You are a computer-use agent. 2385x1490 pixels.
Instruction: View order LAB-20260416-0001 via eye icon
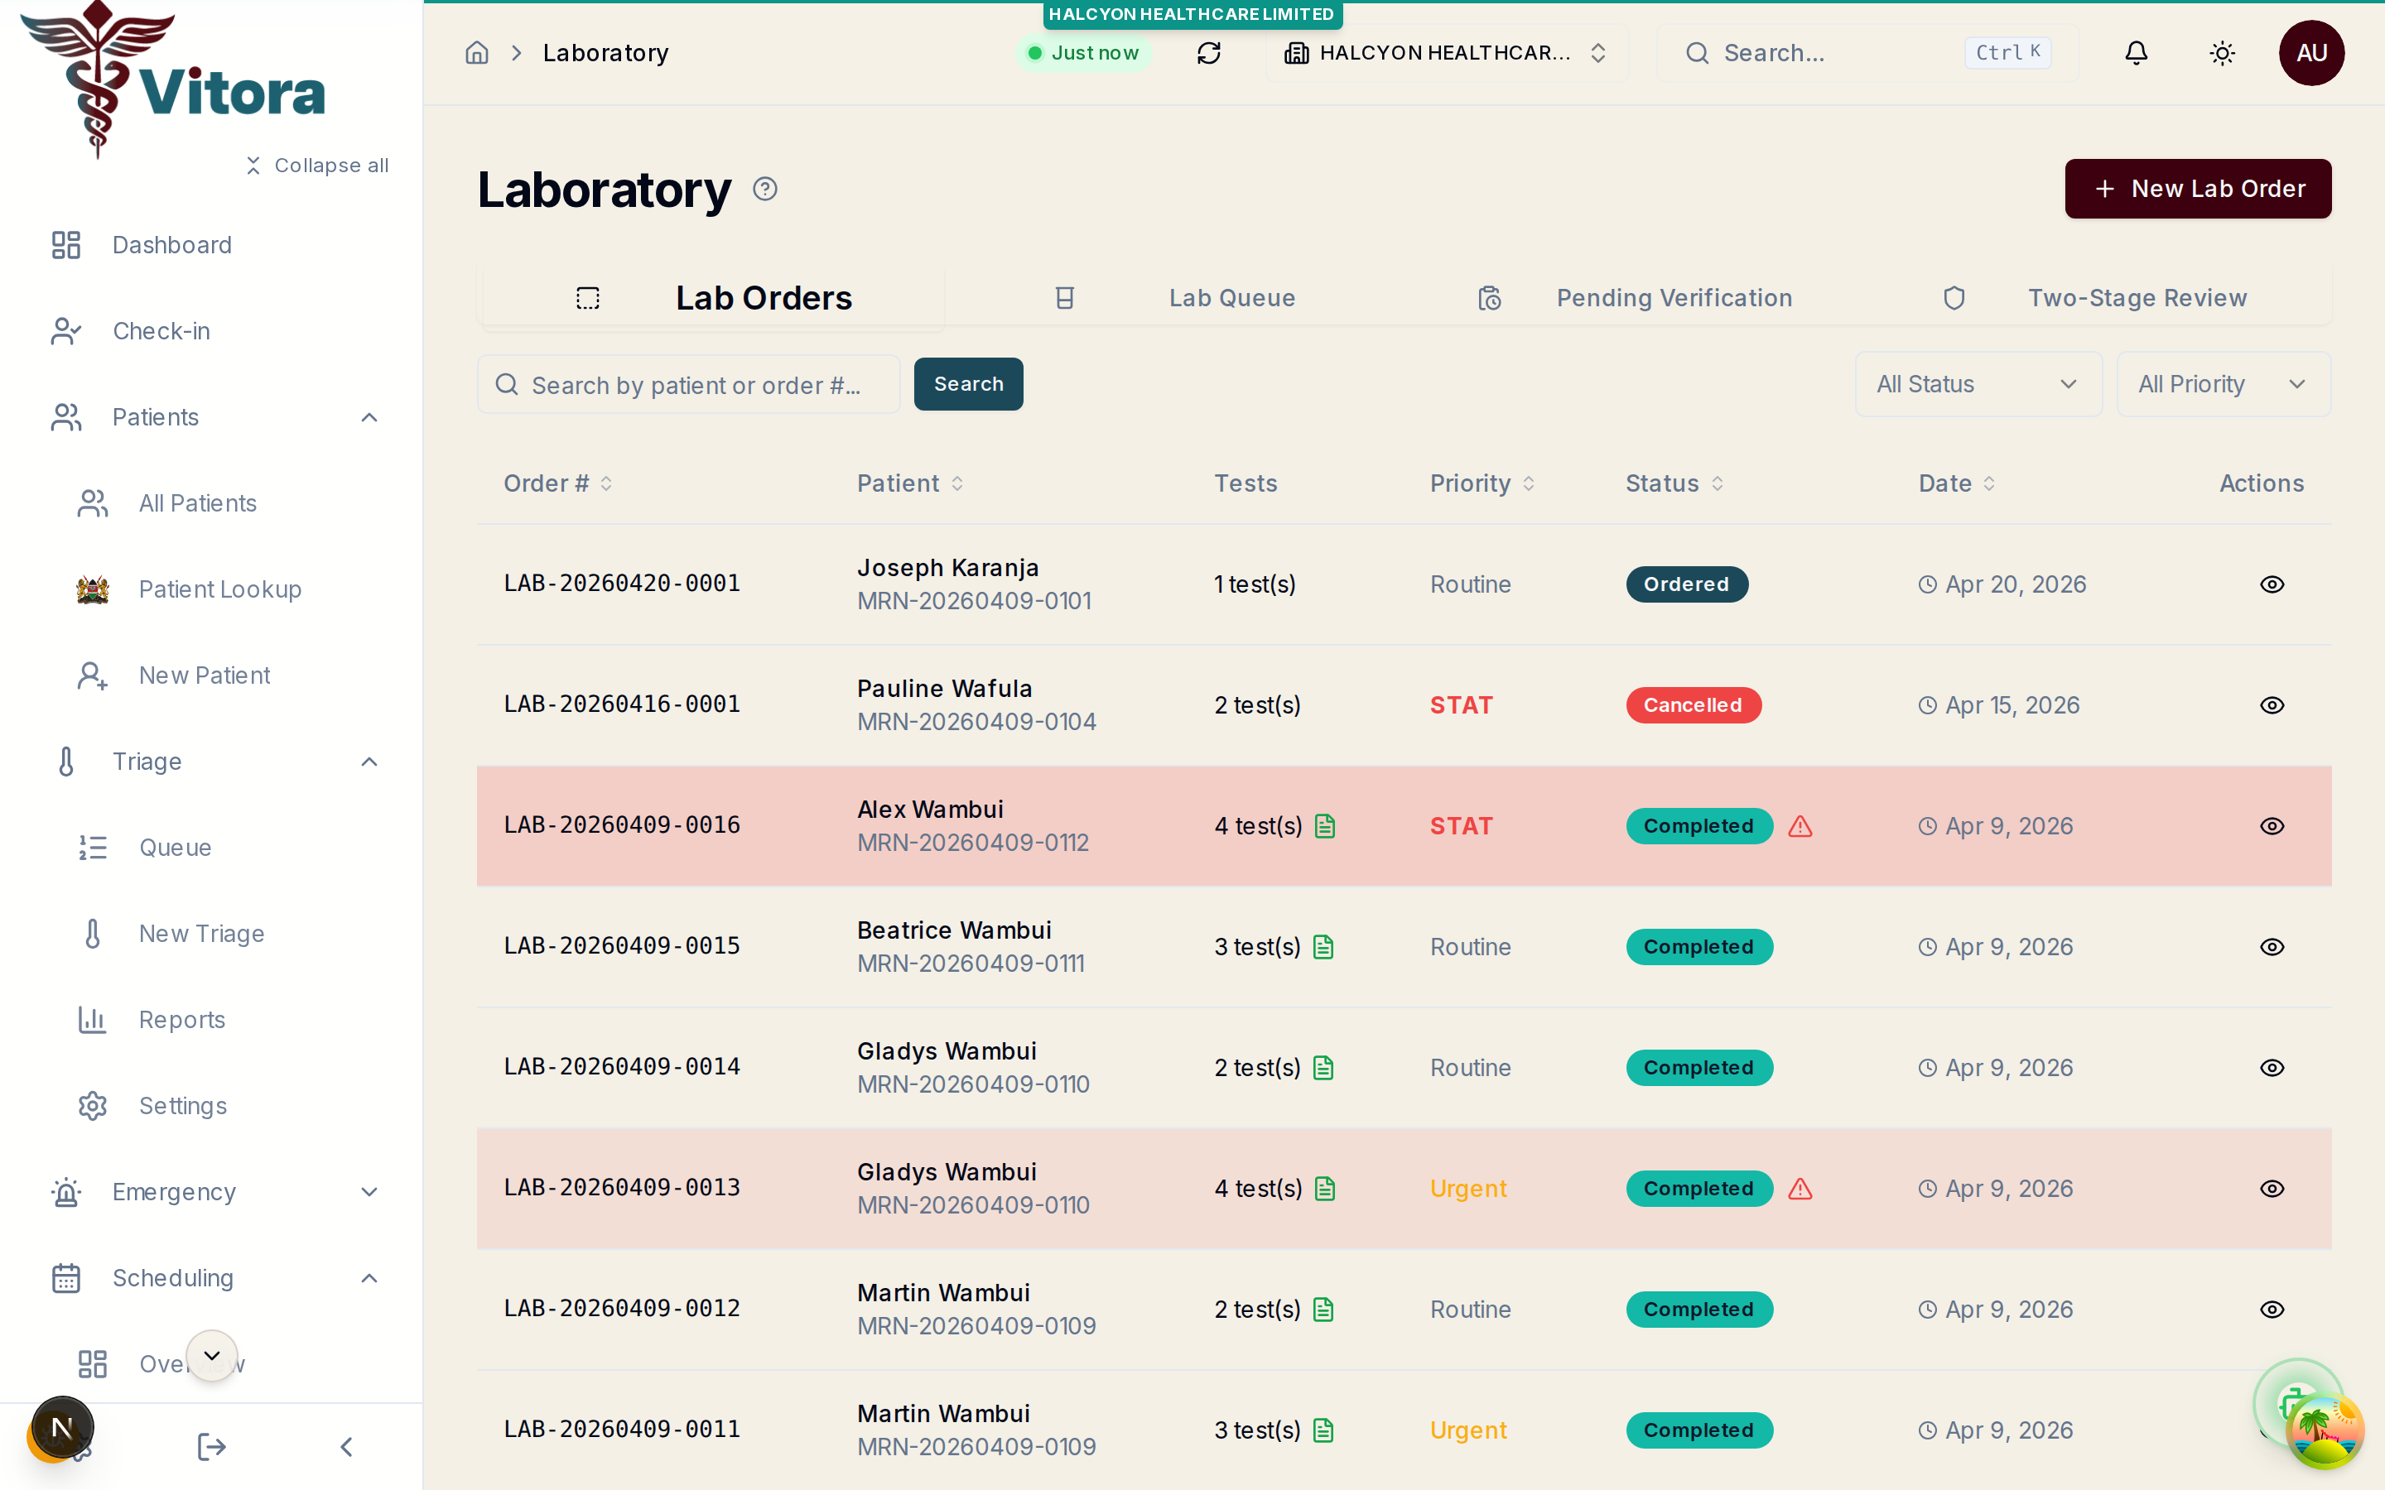pyautogui.click(x=2272, y=705)
